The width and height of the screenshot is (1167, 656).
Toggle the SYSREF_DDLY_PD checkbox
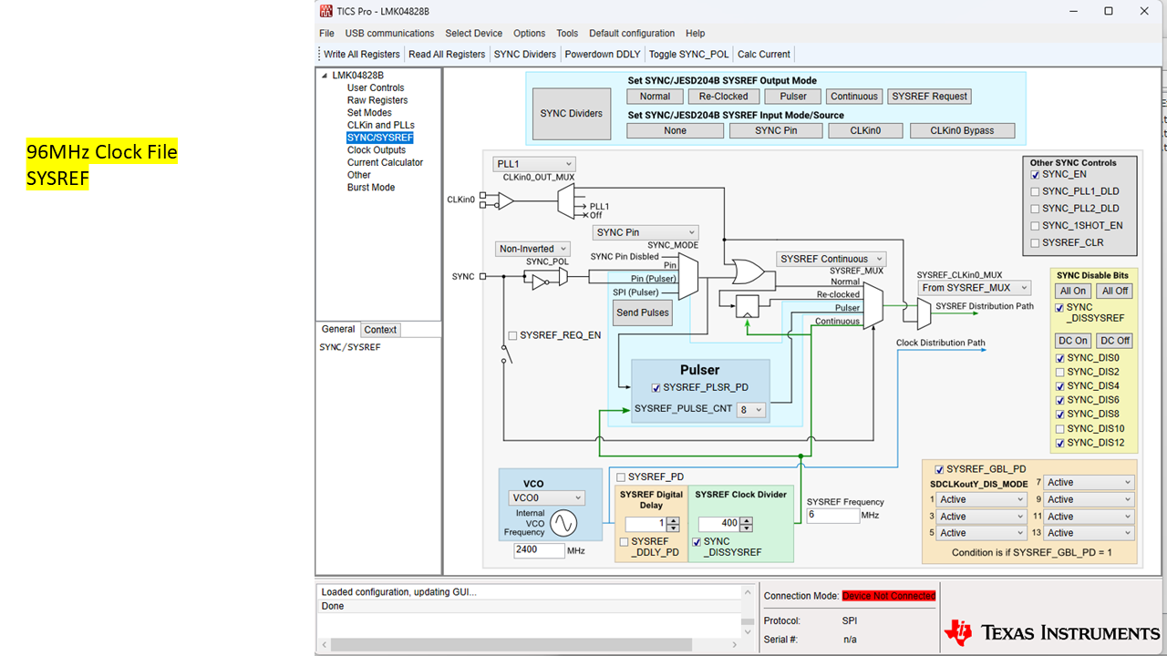point(624,541)
